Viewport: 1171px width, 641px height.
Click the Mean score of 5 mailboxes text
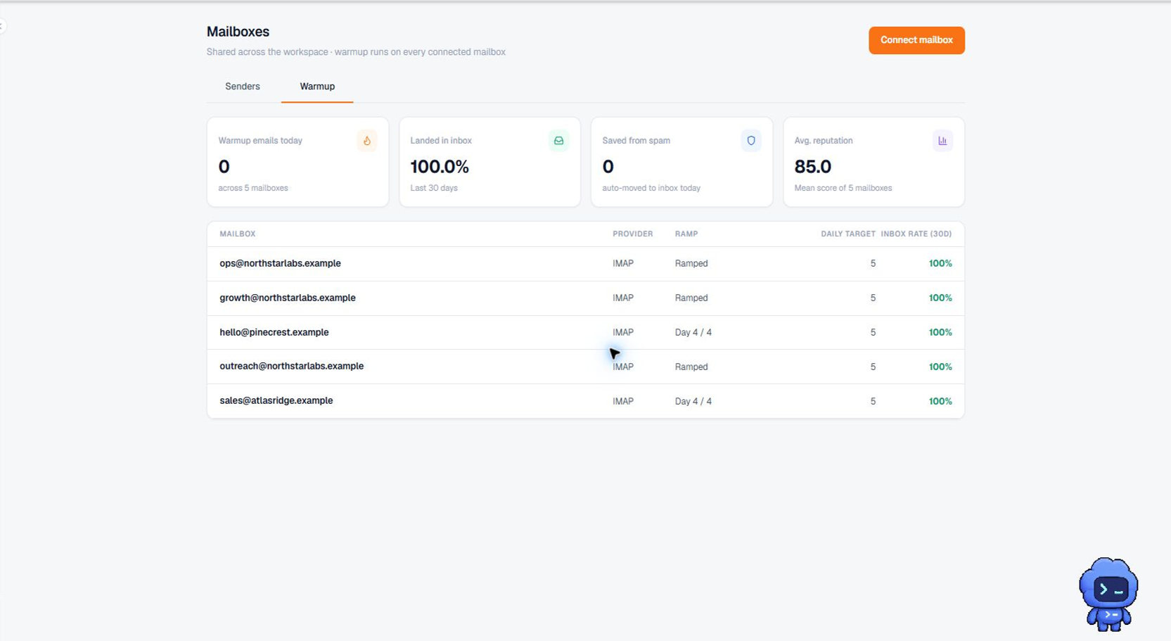(x=843, y=188)
